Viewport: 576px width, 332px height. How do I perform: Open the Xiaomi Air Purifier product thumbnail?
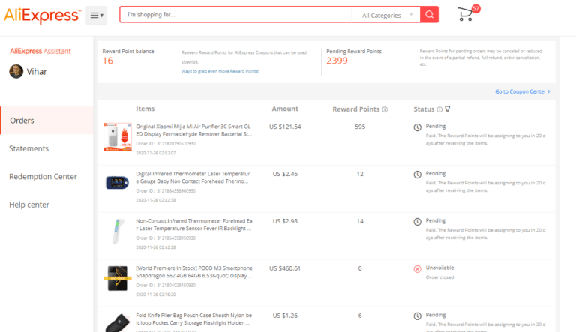coord(118,136)
